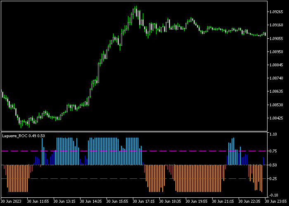
Task: Click price label 1.08425 on price axis
Action: 276,118
